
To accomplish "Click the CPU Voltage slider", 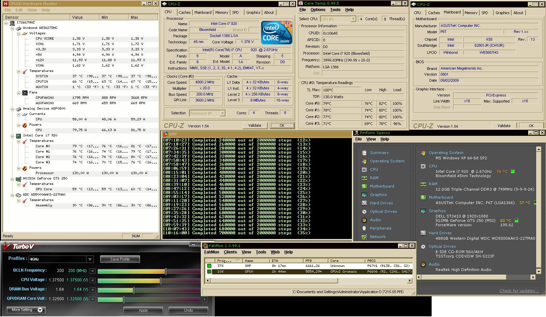I will click(149, 280).
